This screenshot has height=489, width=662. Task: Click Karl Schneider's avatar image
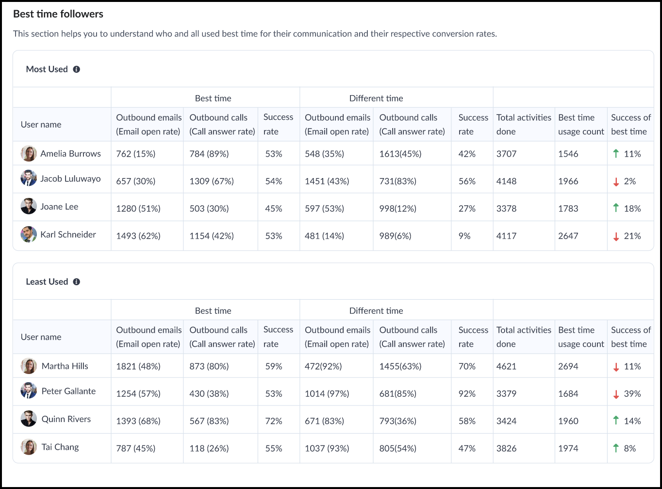[x=29, y=235]
